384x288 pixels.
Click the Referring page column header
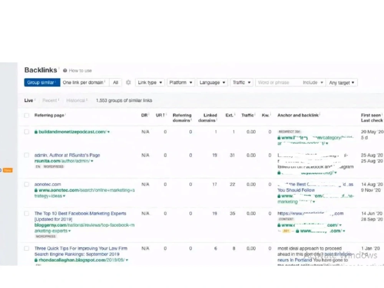[49, 115]
